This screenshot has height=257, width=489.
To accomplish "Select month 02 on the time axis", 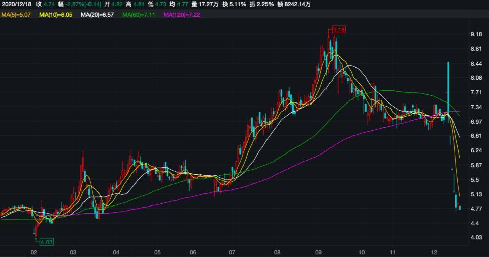I will click(34, 251).
